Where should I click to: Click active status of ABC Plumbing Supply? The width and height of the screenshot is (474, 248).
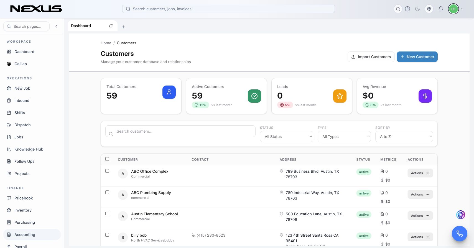(364, 193)
